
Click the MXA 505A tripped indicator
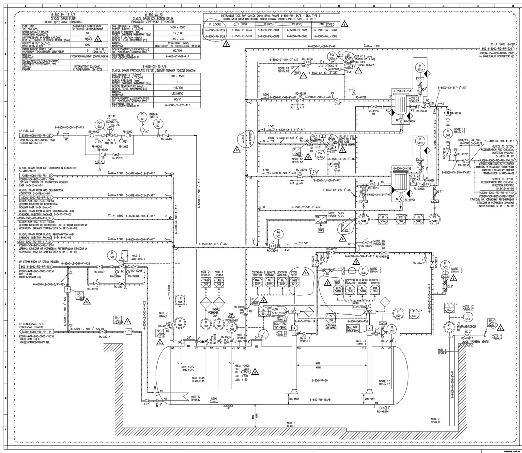257,282
